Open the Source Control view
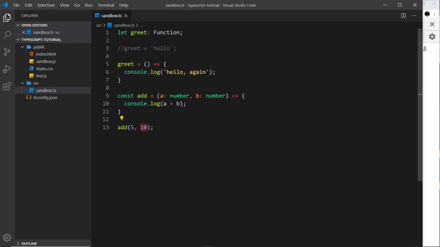The image size is (440, 247). 7,52
